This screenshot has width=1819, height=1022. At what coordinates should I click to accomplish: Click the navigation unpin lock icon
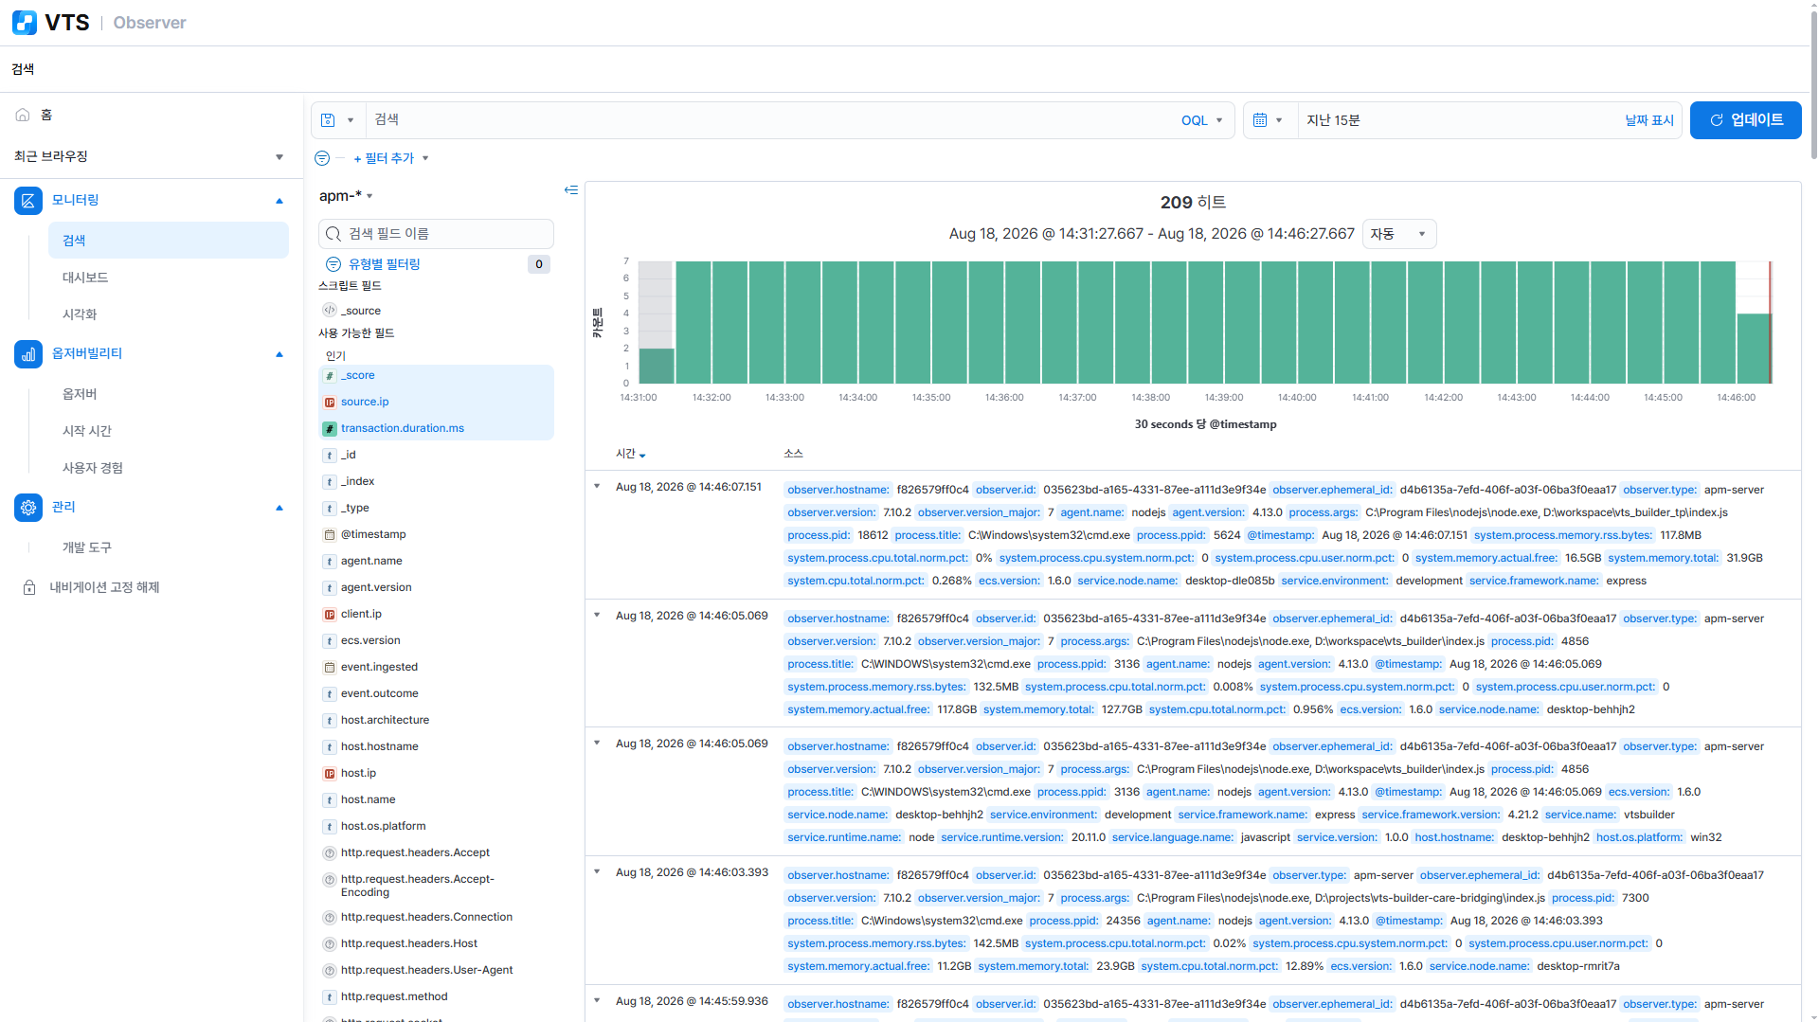coord(29,587)
